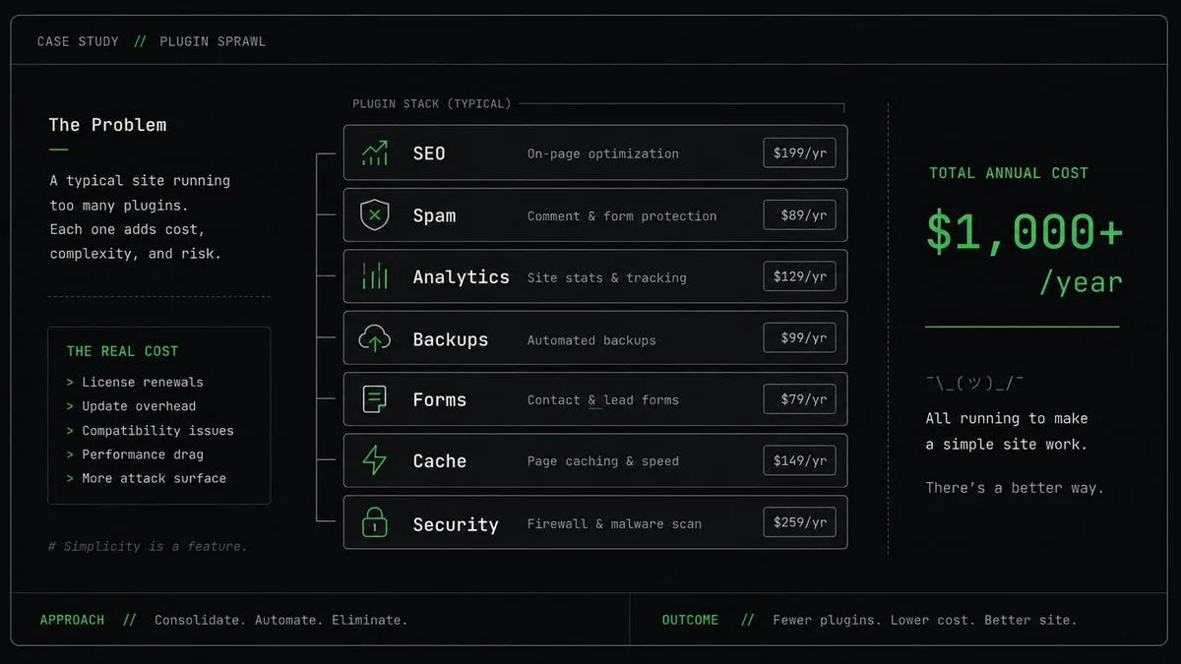Click the APPROACH footer label
1181x664 pixels.
pyautogui.click(x=72, y=620)
